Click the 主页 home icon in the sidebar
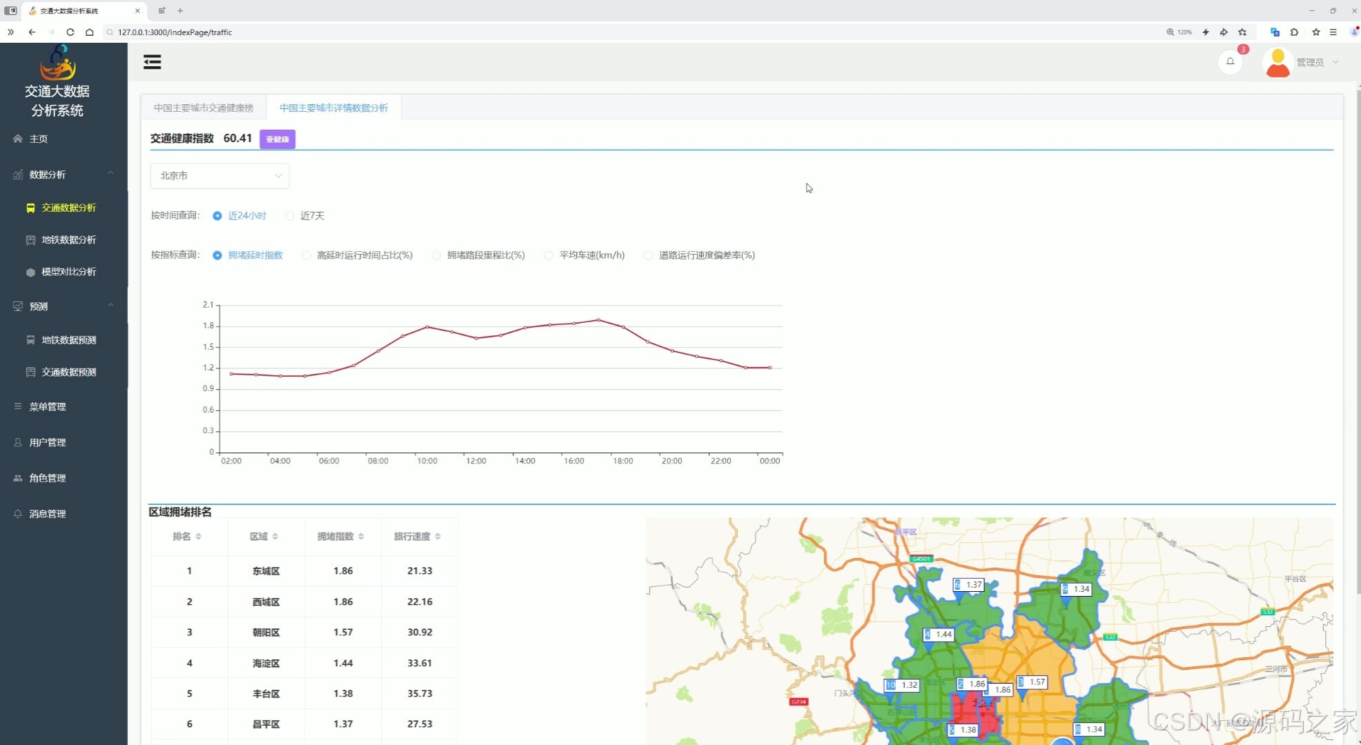Viewport: 1361px width, 745px height. 18,139
